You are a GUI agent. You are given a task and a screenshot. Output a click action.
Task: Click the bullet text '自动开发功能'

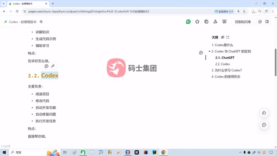pyautogui.click(x=46, y=107)
